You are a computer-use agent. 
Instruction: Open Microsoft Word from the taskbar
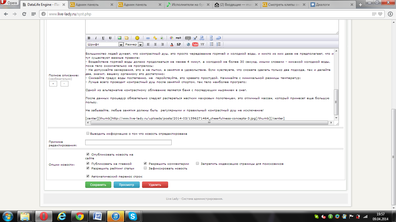98,216
